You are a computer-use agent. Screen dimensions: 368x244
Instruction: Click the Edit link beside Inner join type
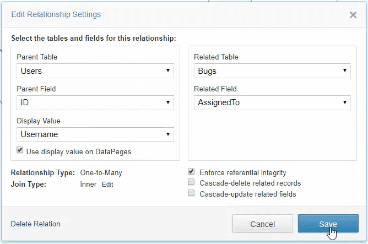pos(107,185)
